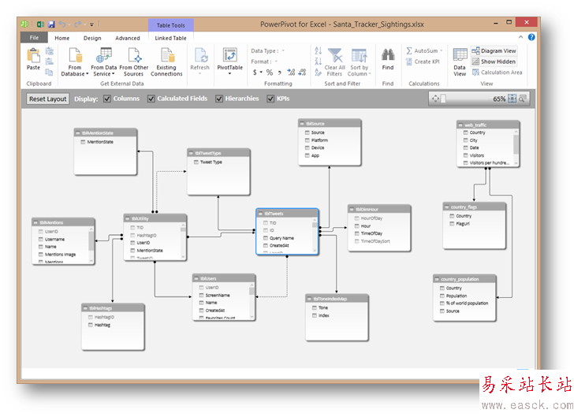The image size is (574, 417).
Task: Select TimeOfDay field in tblDimHour
Action: (x=369, y=233)
